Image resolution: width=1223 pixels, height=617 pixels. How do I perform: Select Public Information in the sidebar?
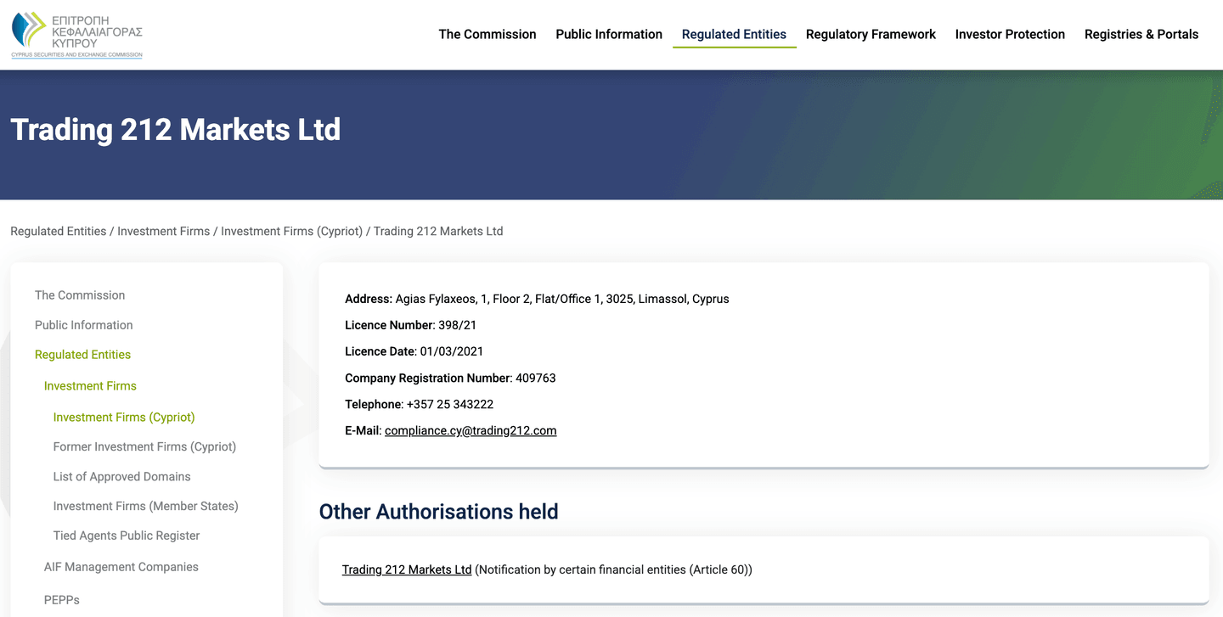pos(84,325)
